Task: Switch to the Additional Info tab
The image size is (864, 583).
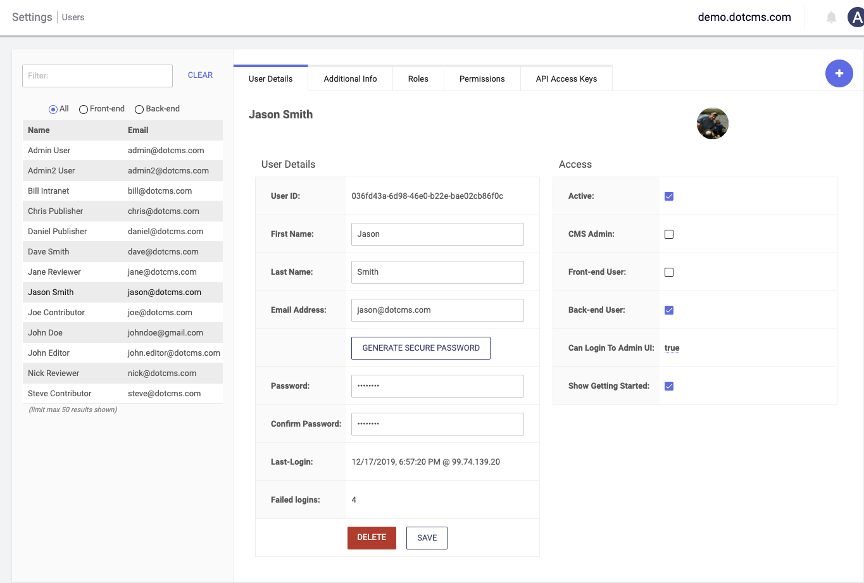Action: point(350,79)
